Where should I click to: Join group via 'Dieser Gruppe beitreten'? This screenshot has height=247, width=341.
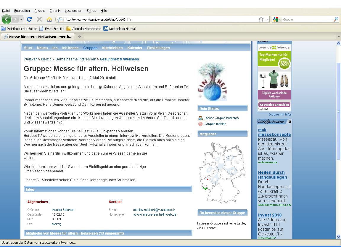[x=221, y=118]
